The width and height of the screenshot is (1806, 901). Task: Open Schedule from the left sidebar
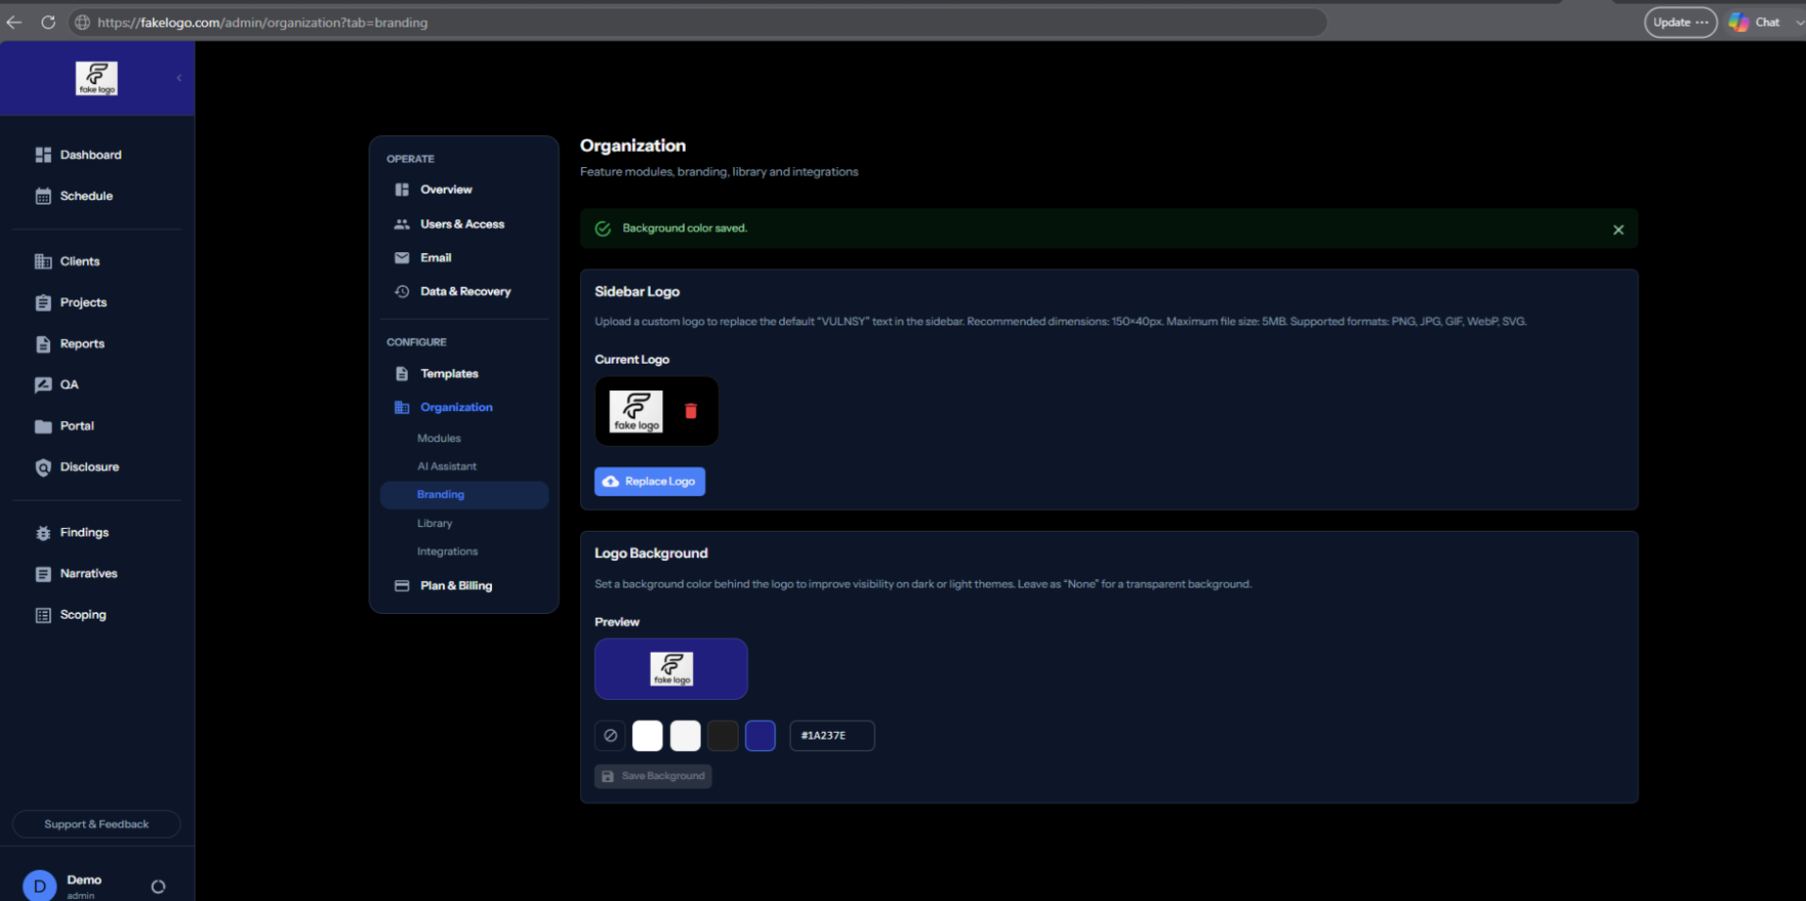pos(86,196)
